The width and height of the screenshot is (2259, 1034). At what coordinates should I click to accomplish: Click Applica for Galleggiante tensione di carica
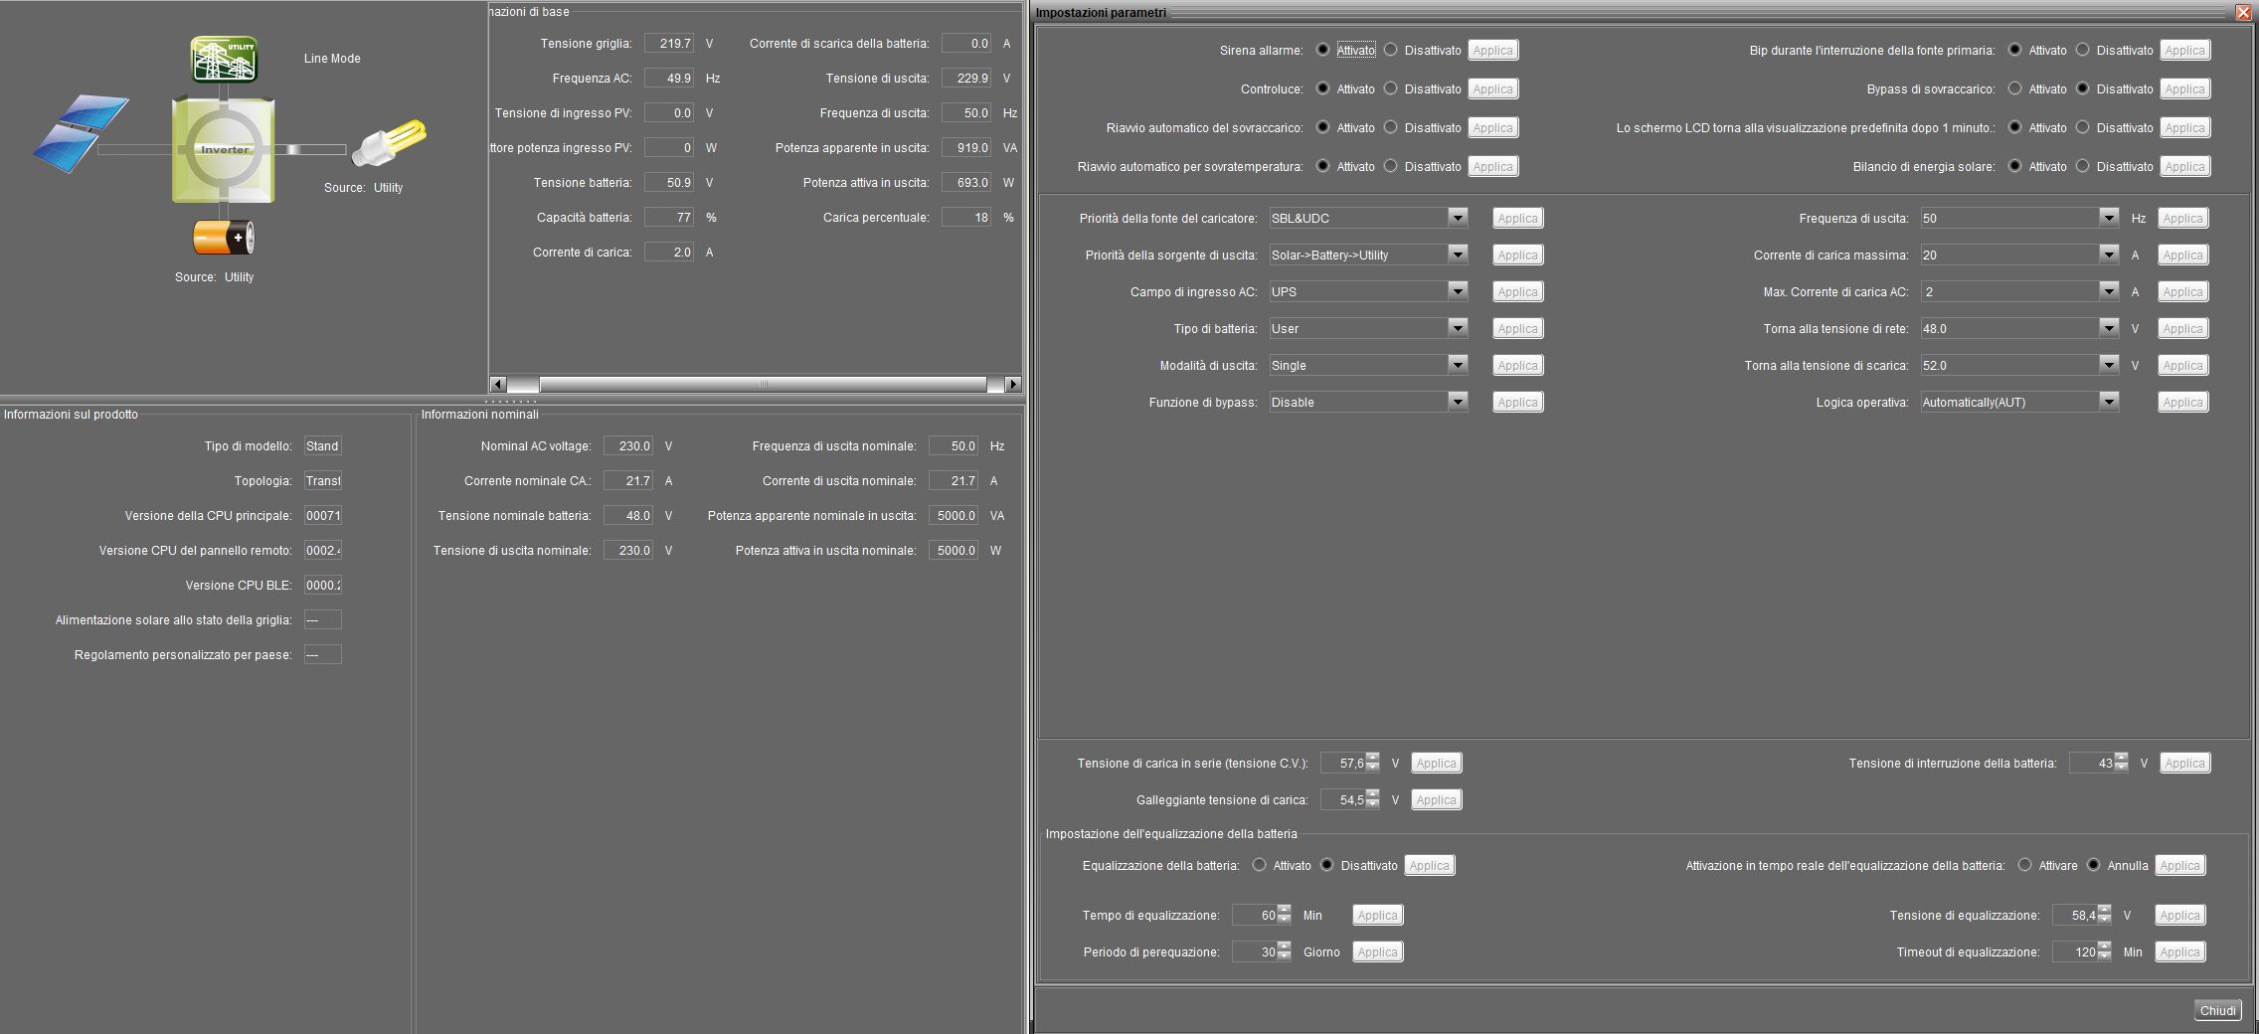pyautogui.click(x=1436, y=799)
